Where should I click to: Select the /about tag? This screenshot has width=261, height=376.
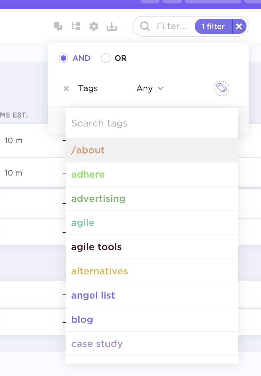coord(88,150)
